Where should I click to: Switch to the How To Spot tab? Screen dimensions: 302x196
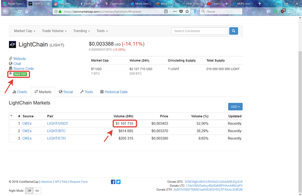coord(192,4)
